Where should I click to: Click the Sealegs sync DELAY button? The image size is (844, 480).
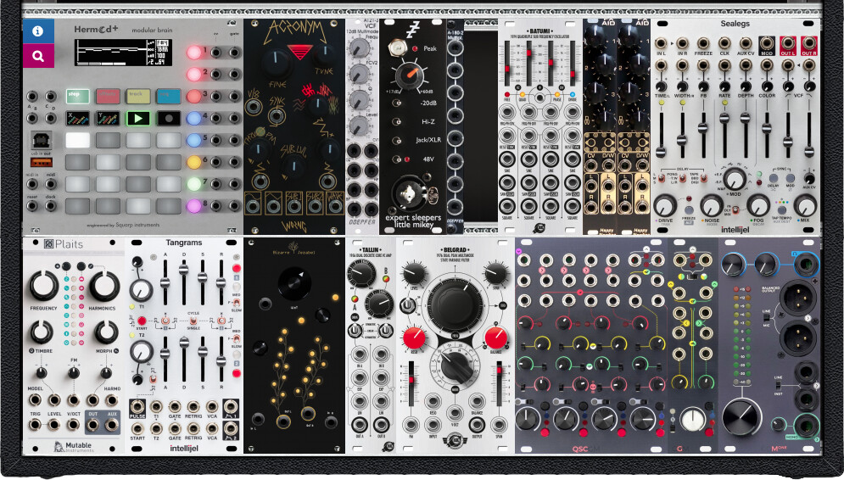click(774, 178)
